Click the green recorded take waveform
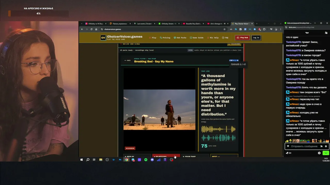This screenshot has height=185, width=330. [218, 138]
